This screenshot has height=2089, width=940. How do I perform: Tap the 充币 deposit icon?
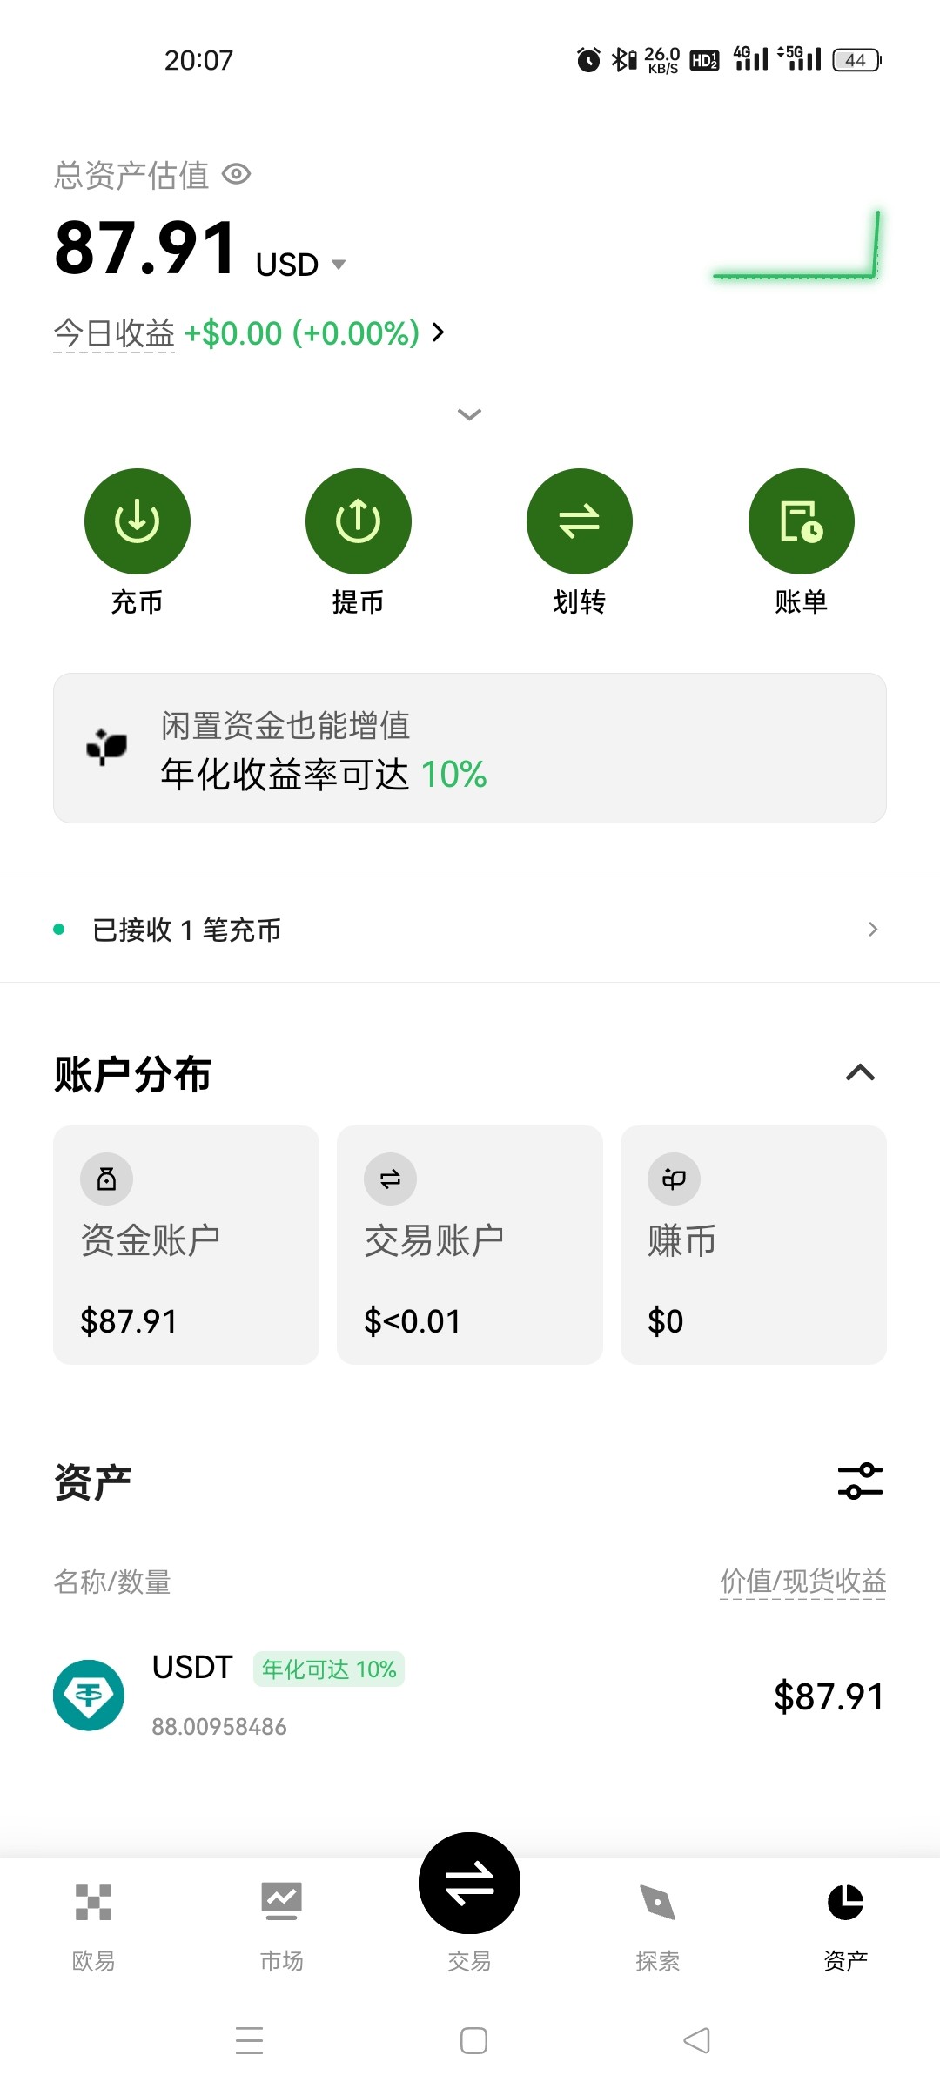tap(137, 521)
